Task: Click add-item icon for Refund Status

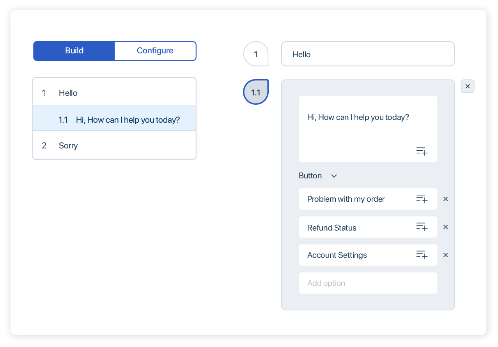Action: 422,227
